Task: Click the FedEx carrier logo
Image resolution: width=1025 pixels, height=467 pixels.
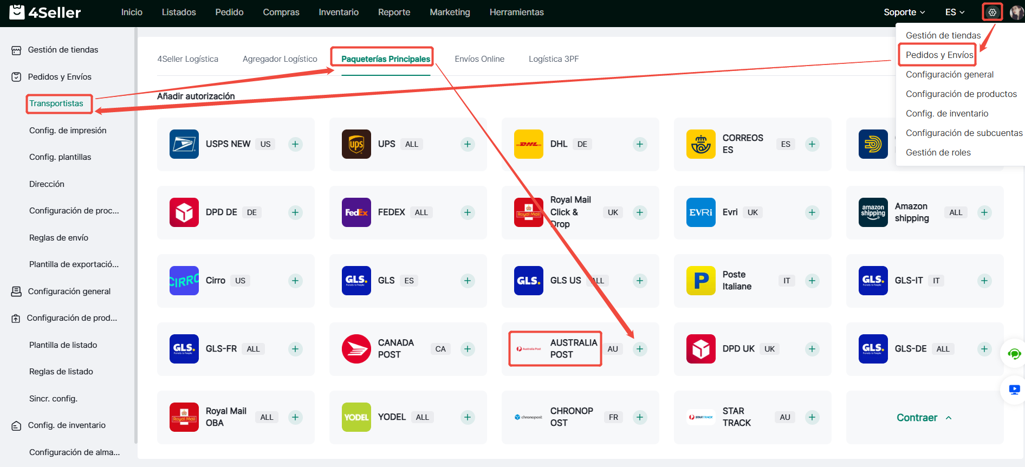Action: [356, 212]
